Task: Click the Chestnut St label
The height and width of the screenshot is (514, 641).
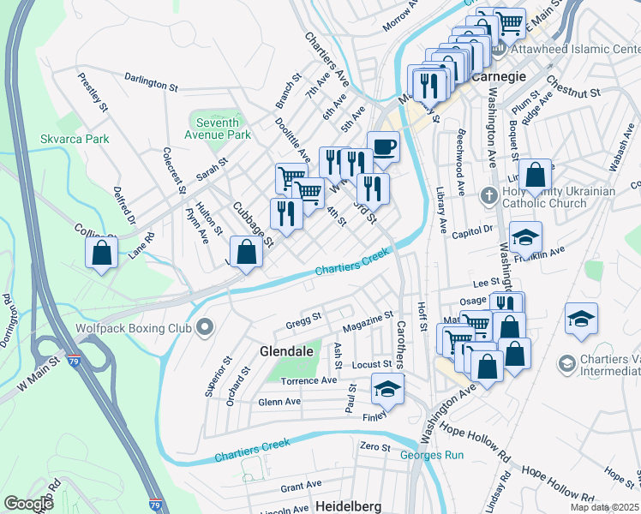Action: point(573,87)
